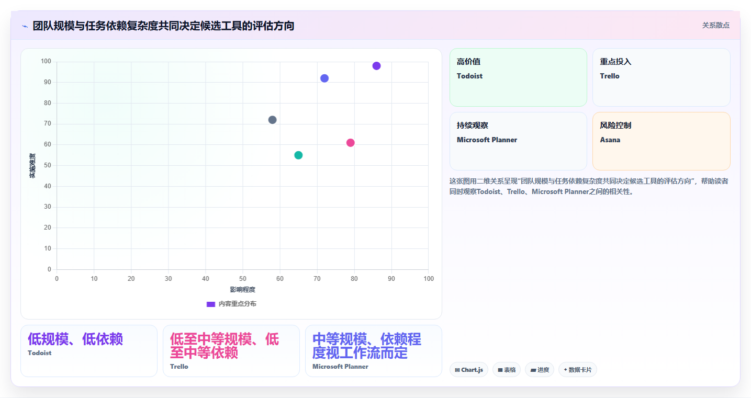Click the y-axis tick label 100

(x=46, y=62)
